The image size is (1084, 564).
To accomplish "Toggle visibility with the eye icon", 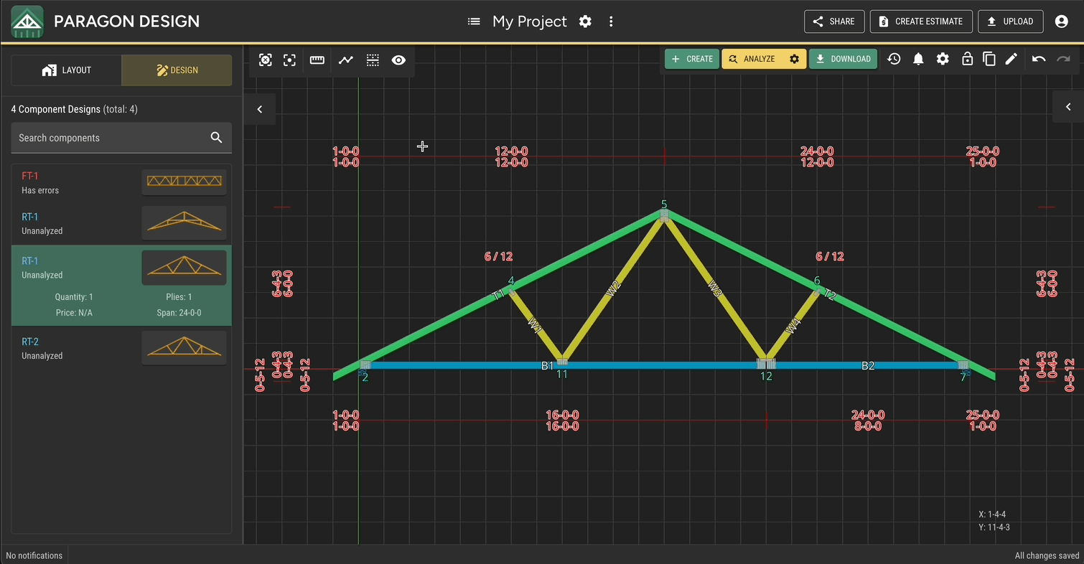I will point(398,60).
